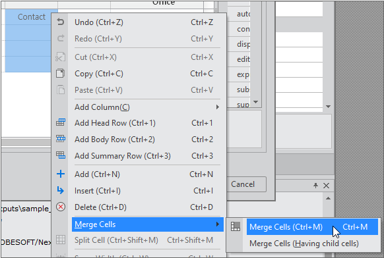Expand the Merge Cells submenu arrow
384x258 pixels.
(218, 224)
